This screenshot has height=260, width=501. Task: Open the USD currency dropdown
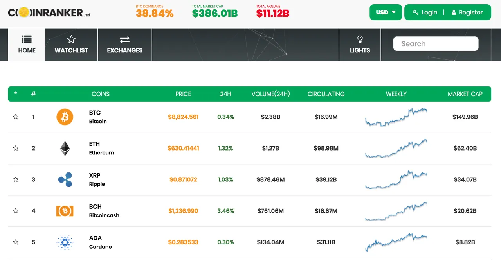(386, 13)
